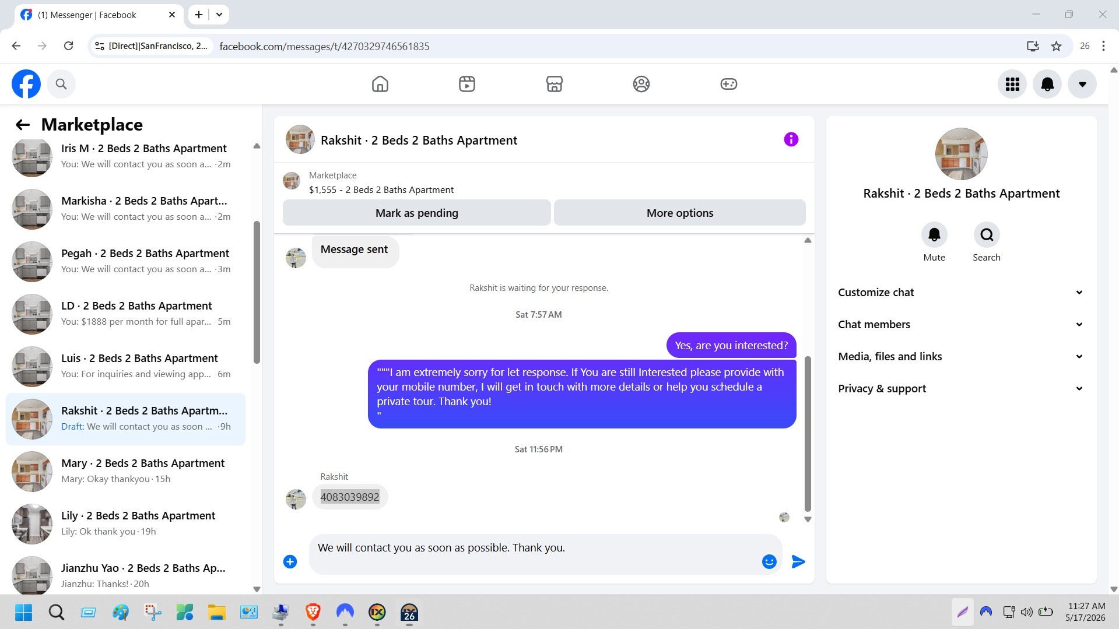
Task: Open Pegah conversation
Action: point(125,262)
